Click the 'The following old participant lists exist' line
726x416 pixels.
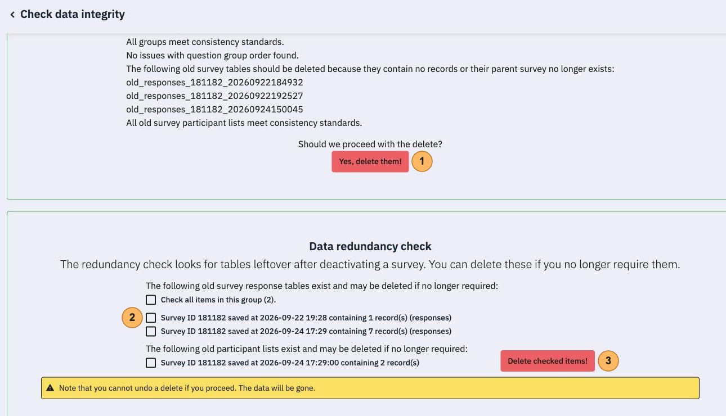[307, 349]
